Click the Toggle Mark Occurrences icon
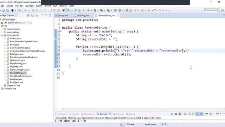The width and height of the screenshot is (225, 127). [x=67, y=10]
